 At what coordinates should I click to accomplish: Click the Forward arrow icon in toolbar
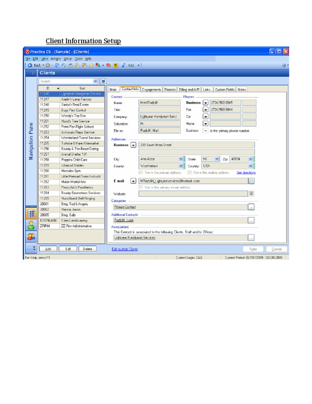click(x=48, y=65)
